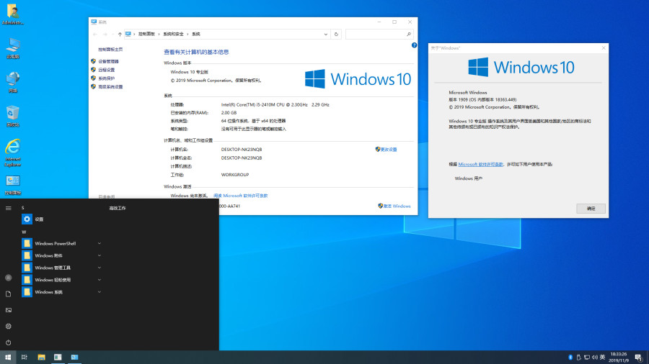Read the Microsoft 软件许可条款 in System window
Viewport: 649px width, 364px height.
pos(240,196)
